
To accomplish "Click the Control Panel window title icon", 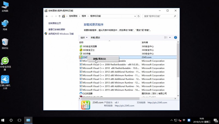I will point(46,11).
